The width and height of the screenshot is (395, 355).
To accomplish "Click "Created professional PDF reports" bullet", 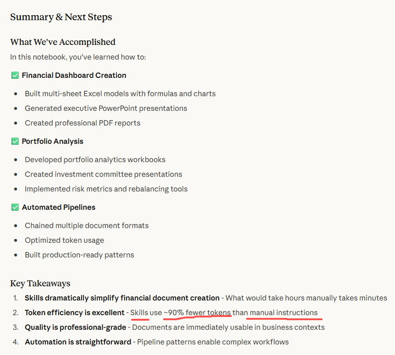I will pyautogui.click(x=82, y=123).
